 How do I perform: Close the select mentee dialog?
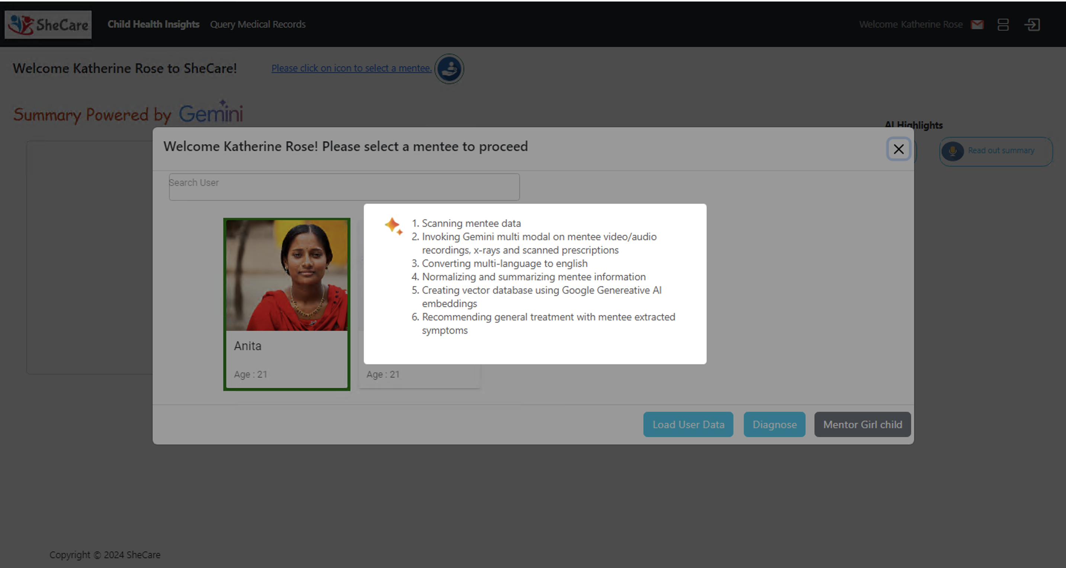[898, 149]
